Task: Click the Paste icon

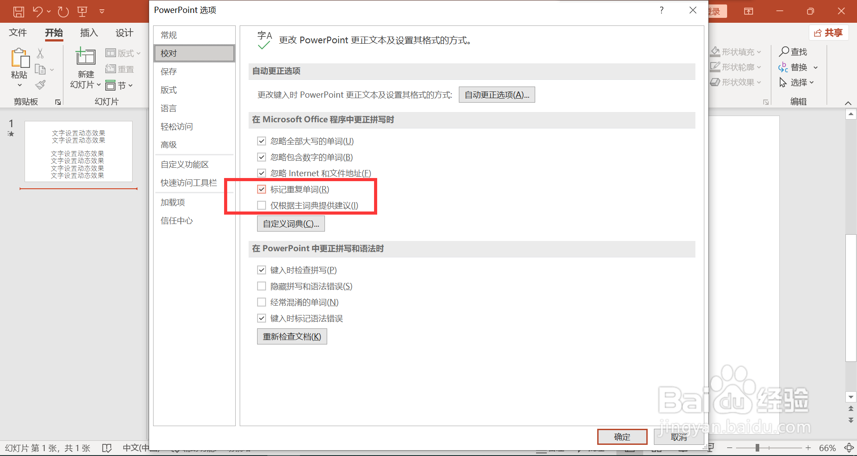Action: [x=20, y=58]
